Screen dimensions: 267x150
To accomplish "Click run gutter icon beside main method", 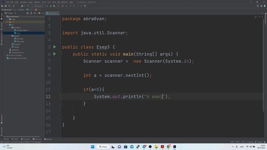I will click(x=55, y=54).
